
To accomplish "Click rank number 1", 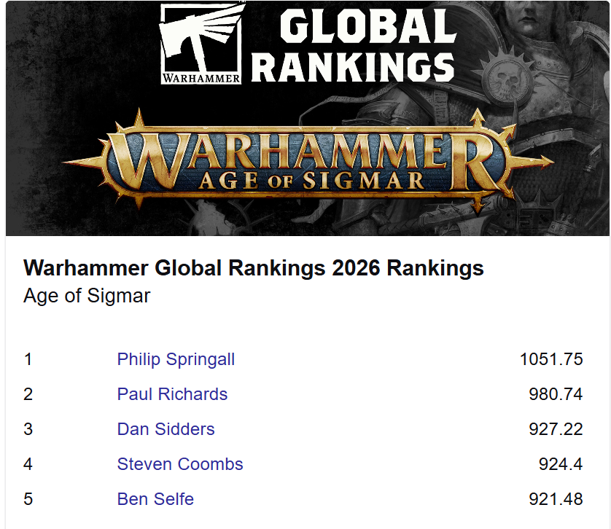I will click(x=28, y=359).
